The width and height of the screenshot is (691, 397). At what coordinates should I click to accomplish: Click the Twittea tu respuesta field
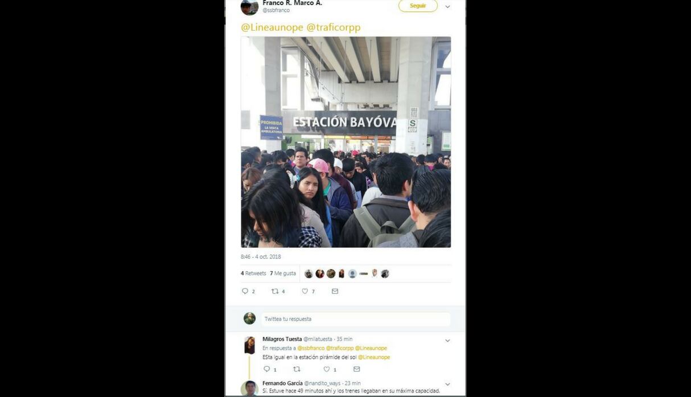click(356, 319)
